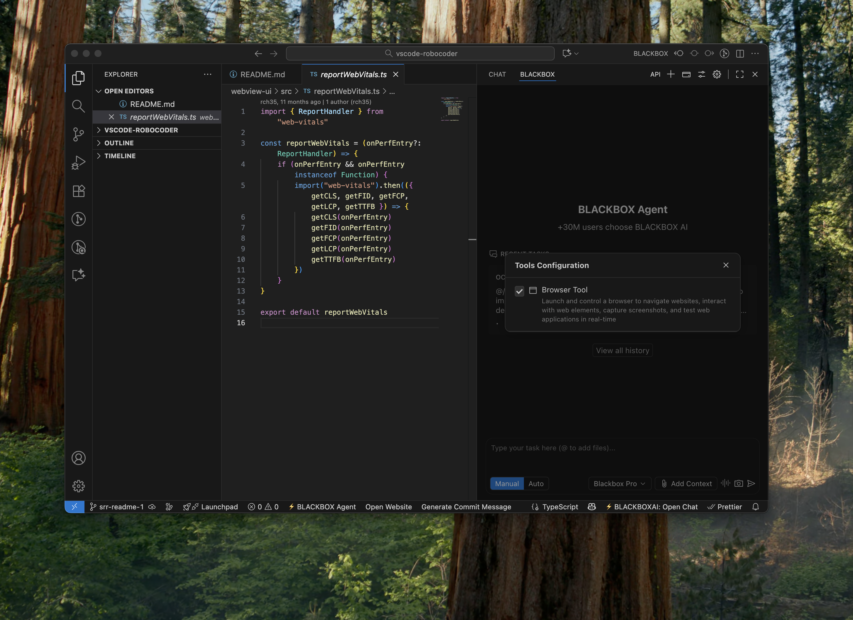
Task: Click the voice input waveform icon
Action: (725, 483)
